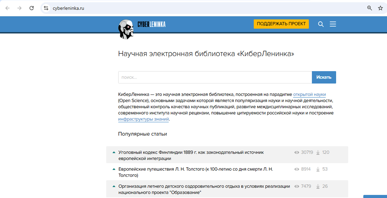This screenshot has width=387, height=198.
Task: Bookmark this page with star icon
Action: click(x=380, y=8)
